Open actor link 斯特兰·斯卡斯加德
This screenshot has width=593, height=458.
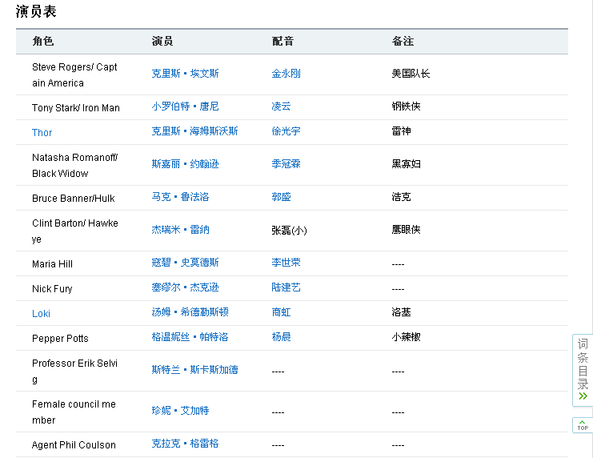[194, 370]
